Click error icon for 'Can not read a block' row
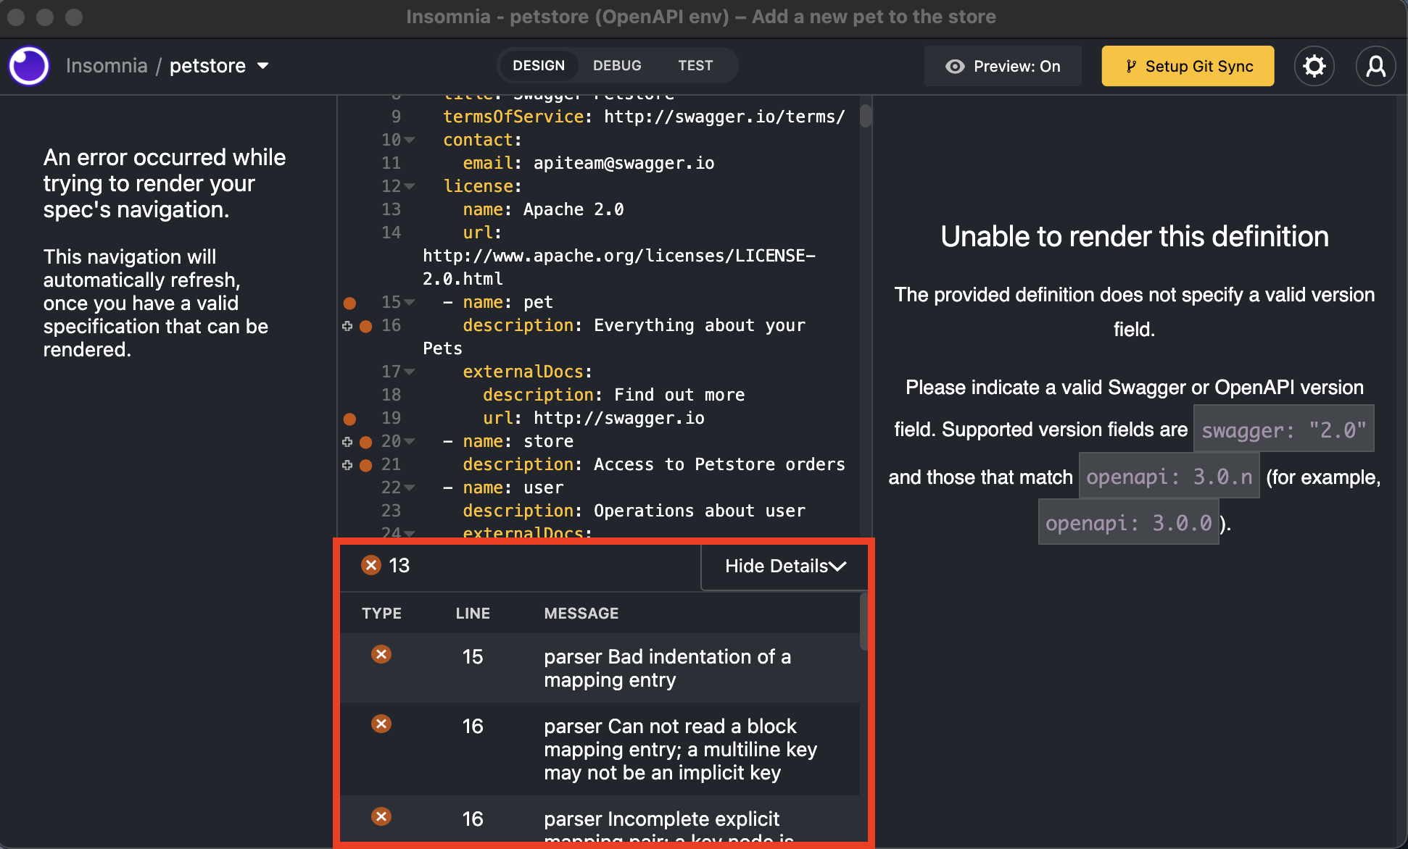1408x849 pixels. (x=381, y=724)
